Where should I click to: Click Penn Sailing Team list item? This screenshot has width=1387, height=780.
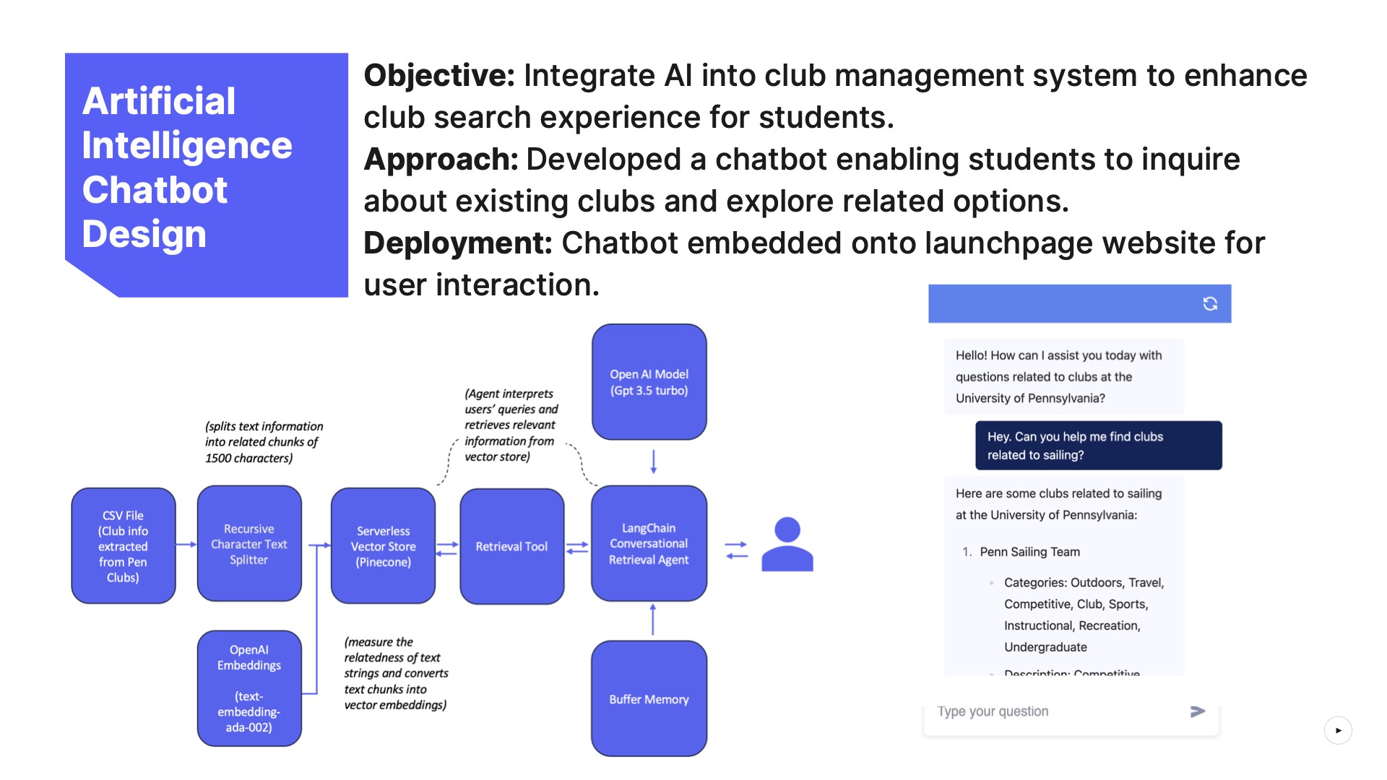click(1029, 552)
